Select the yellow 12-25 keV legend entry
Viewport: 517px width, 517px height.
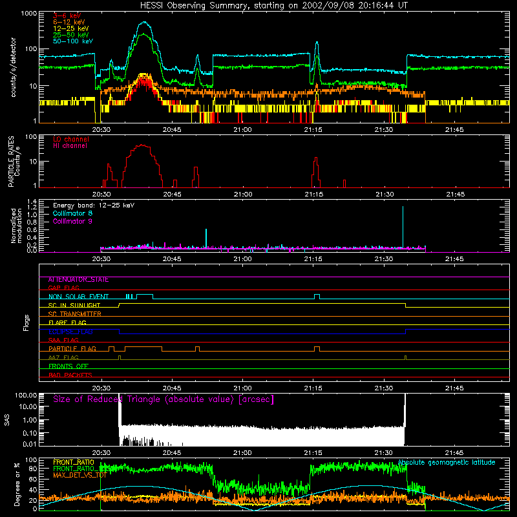[71, 28]
